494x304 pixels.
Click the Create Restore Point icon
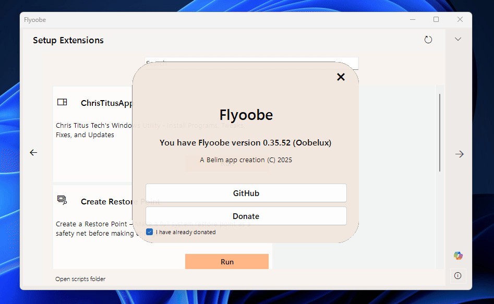click(x=62, y=200)
